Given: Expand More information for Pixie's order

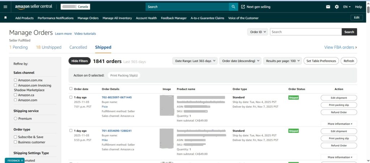Looking at the screenshot, I should 340,124.
